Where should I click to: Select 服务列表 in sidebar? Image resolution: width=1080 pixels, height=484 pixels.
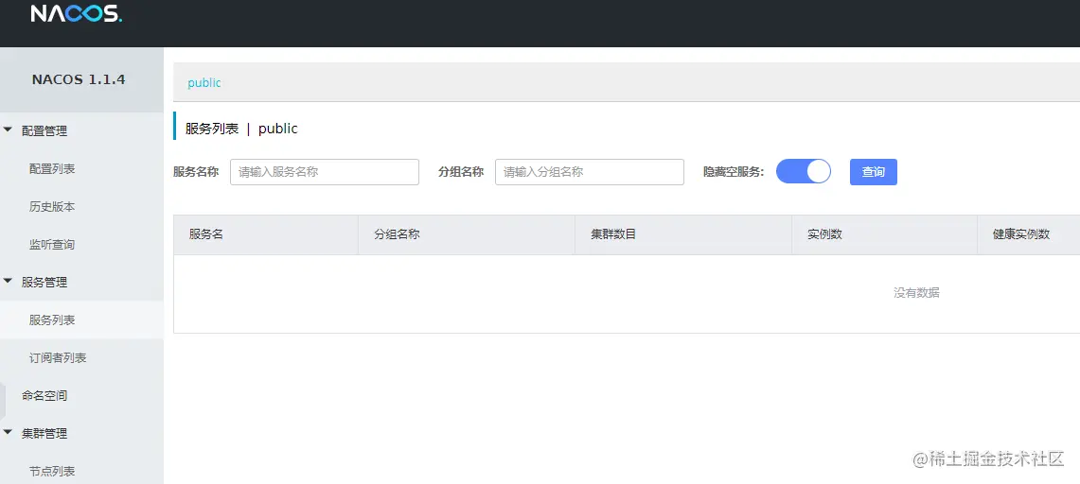click(52, 320)
